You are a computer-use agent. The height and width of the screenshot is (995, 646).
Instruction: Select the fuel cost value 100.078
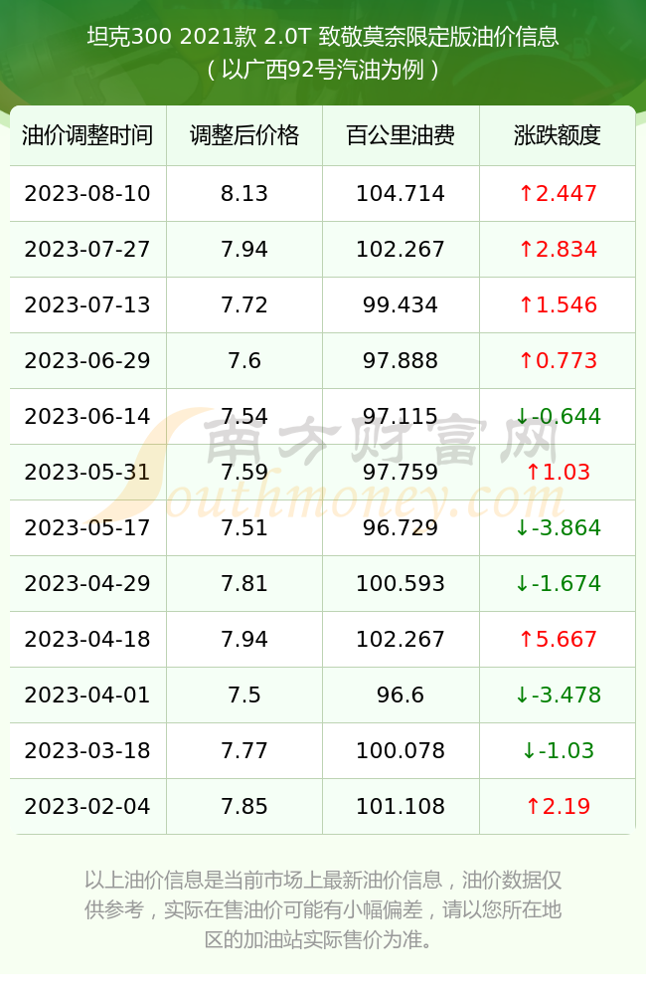tap(401, 751)
